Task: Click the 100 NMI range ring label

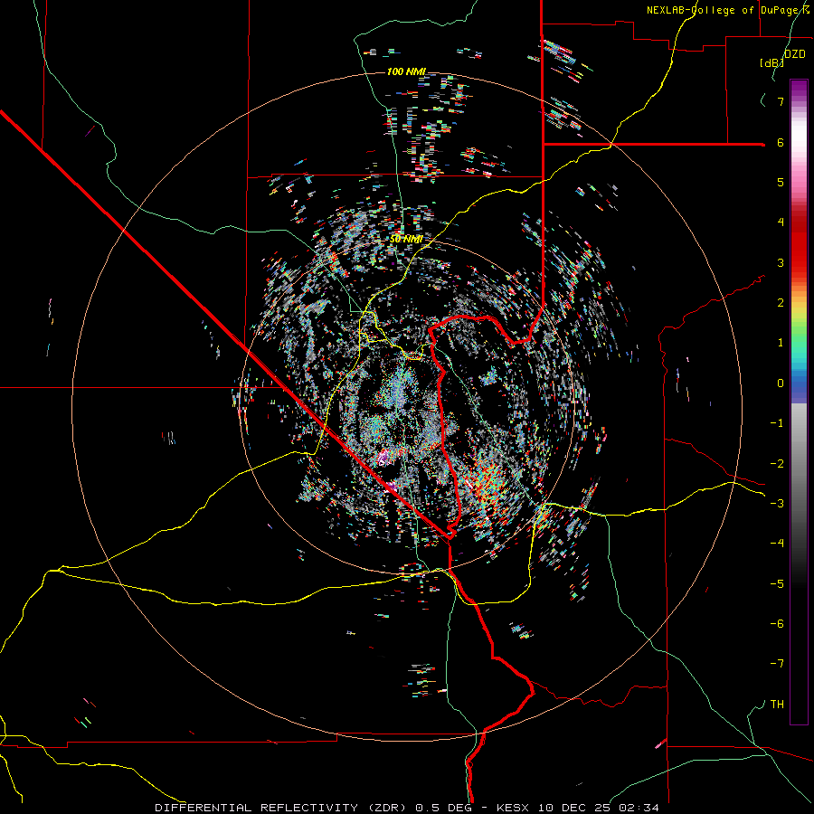Action: tap(406, 71)
